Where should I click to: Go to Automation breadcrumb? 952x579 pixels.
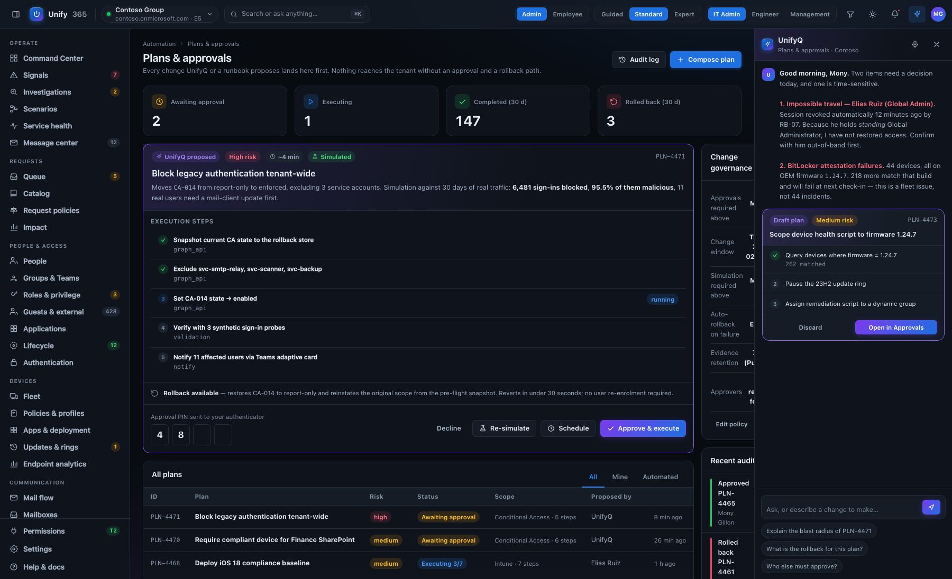pyautogui.click(x=159, y=44)
